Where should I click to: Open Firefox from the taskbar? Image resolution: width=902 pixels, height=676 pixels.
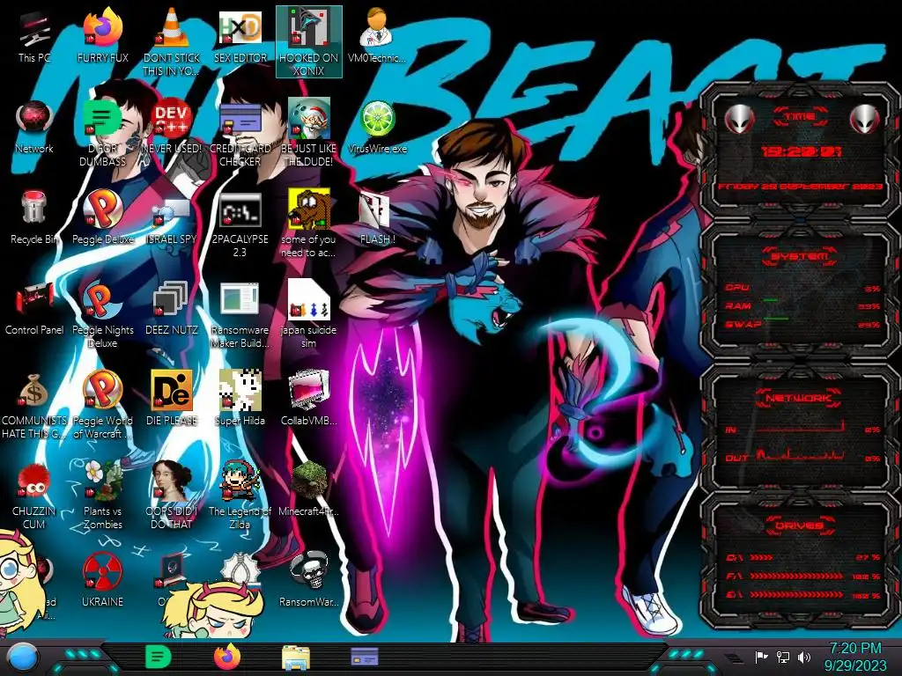coord(227,657)
